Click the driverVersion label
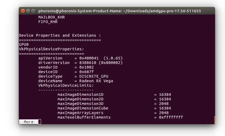 coord(54,63)
